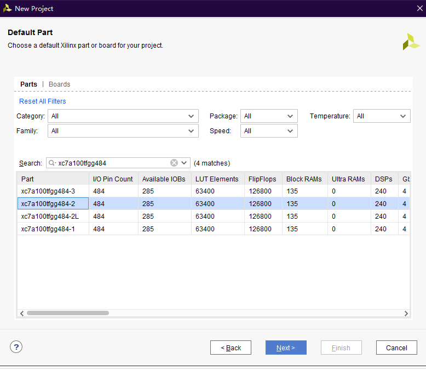
Task: Sort by LUT Elements column header
Action: click(x=217, y=179)
